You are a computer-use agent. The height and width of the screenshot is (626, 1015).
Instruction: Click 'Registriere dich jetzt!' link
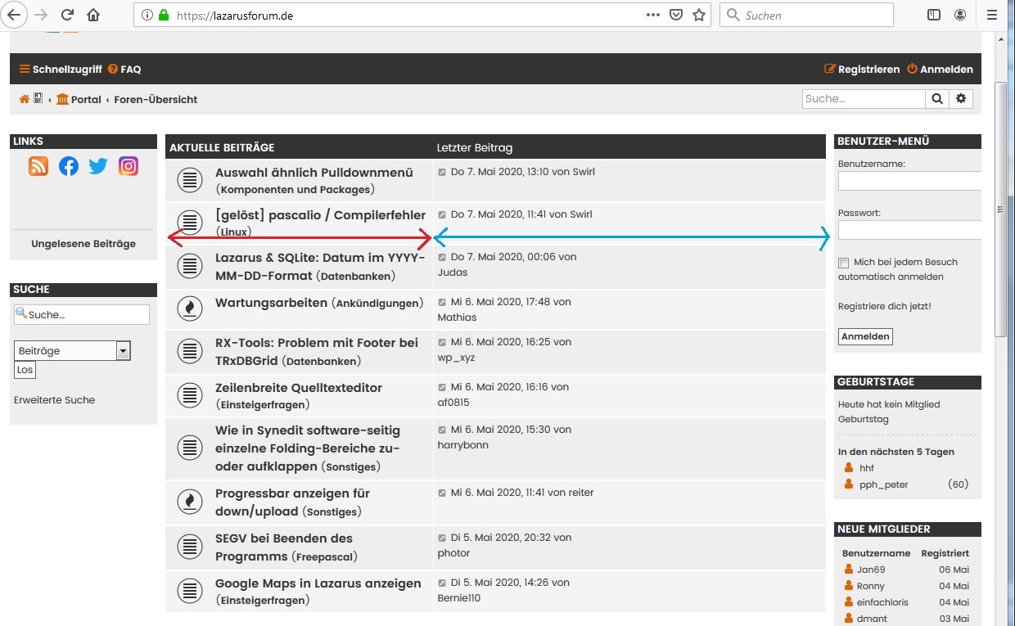pos(884,306)
